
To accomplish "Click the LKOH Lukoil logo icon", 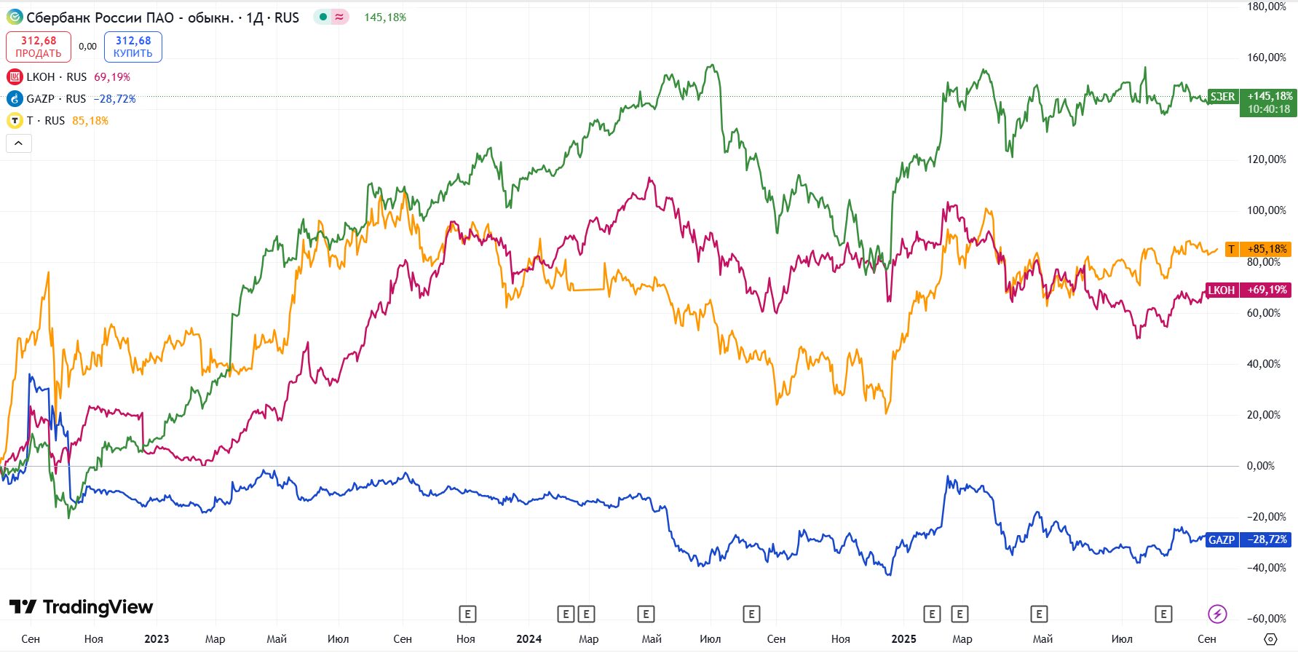I will (x=15, y=76).
